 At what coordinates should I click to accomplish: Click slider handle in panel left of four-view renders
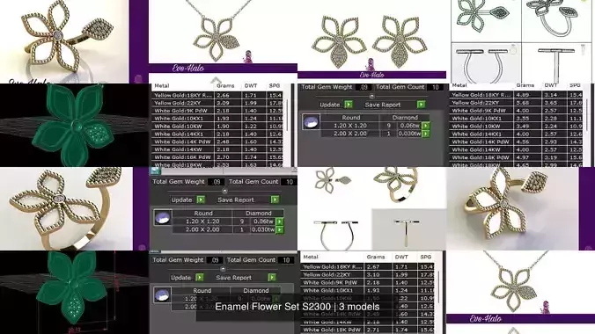click(224, 191)
